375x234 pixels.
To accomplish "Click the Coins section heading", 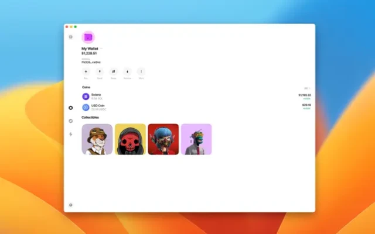I will click(x=86, y=87).
